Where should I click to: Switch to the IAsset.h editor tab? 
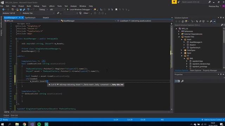pos(46,17)
